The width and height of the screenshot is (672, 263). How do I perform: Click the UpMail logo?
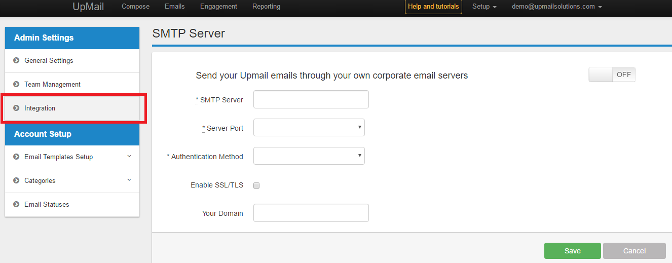click(x=89, y=7)
